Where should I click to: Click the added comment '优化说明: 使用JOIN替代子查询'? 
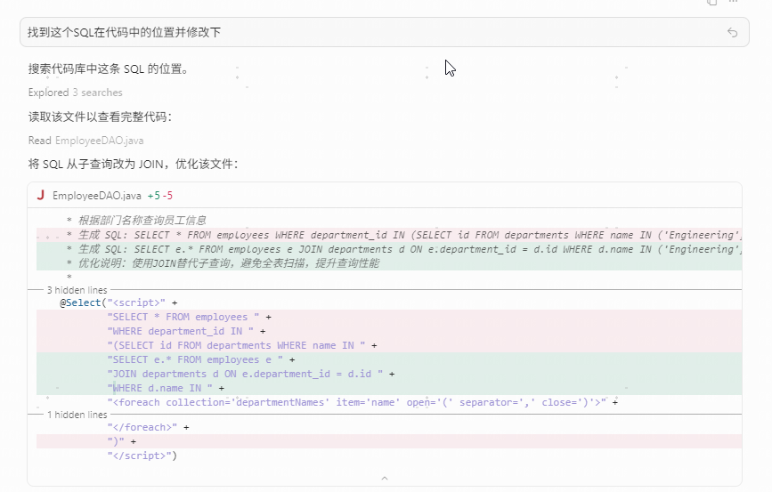click(x=389, y=263)
